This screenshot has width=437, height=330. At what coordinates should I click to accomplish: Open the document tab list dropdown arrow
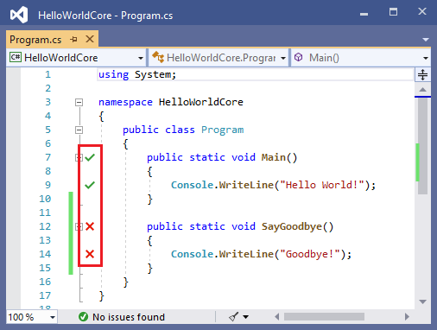coord(426,40)
